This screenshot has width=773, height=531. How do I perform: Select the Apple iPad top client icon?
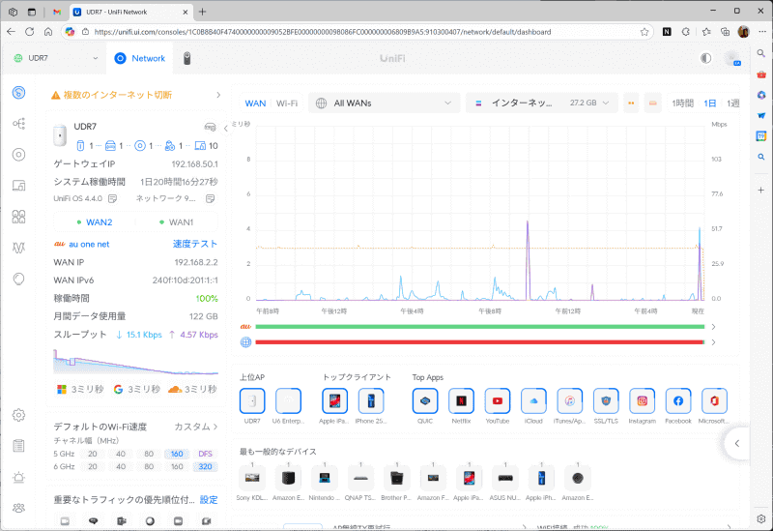[x=334, y=400]
